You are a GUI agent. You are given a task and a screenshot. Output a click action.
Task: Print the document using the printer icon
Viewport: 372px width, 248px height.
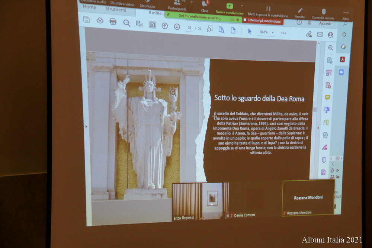click(x=113, y=22)
